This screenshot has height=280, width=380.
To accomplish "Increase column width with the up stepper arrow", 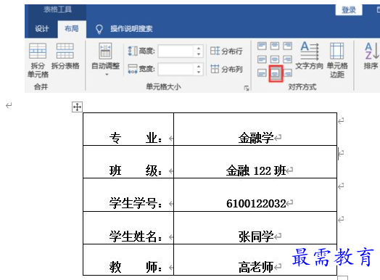I will pos(199,66).
